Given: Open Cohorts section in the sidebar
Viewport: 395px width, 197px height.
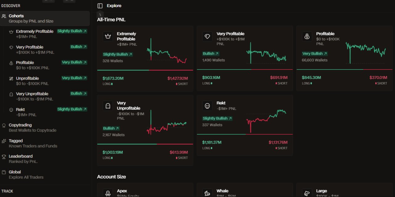Looking at the screenshot, I should (45, 19).
